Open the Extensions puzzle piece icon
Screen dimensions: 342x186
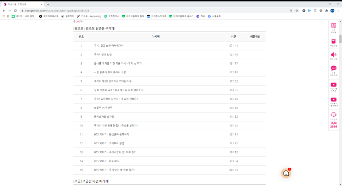pos(326,11)
